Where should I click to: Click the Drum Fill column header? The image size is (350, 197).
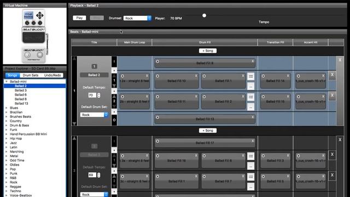205,42
